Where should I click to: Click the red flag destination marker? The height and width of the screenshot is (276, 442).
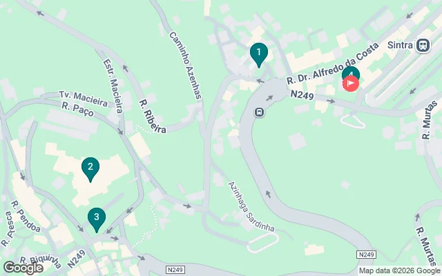click(351, 83)
